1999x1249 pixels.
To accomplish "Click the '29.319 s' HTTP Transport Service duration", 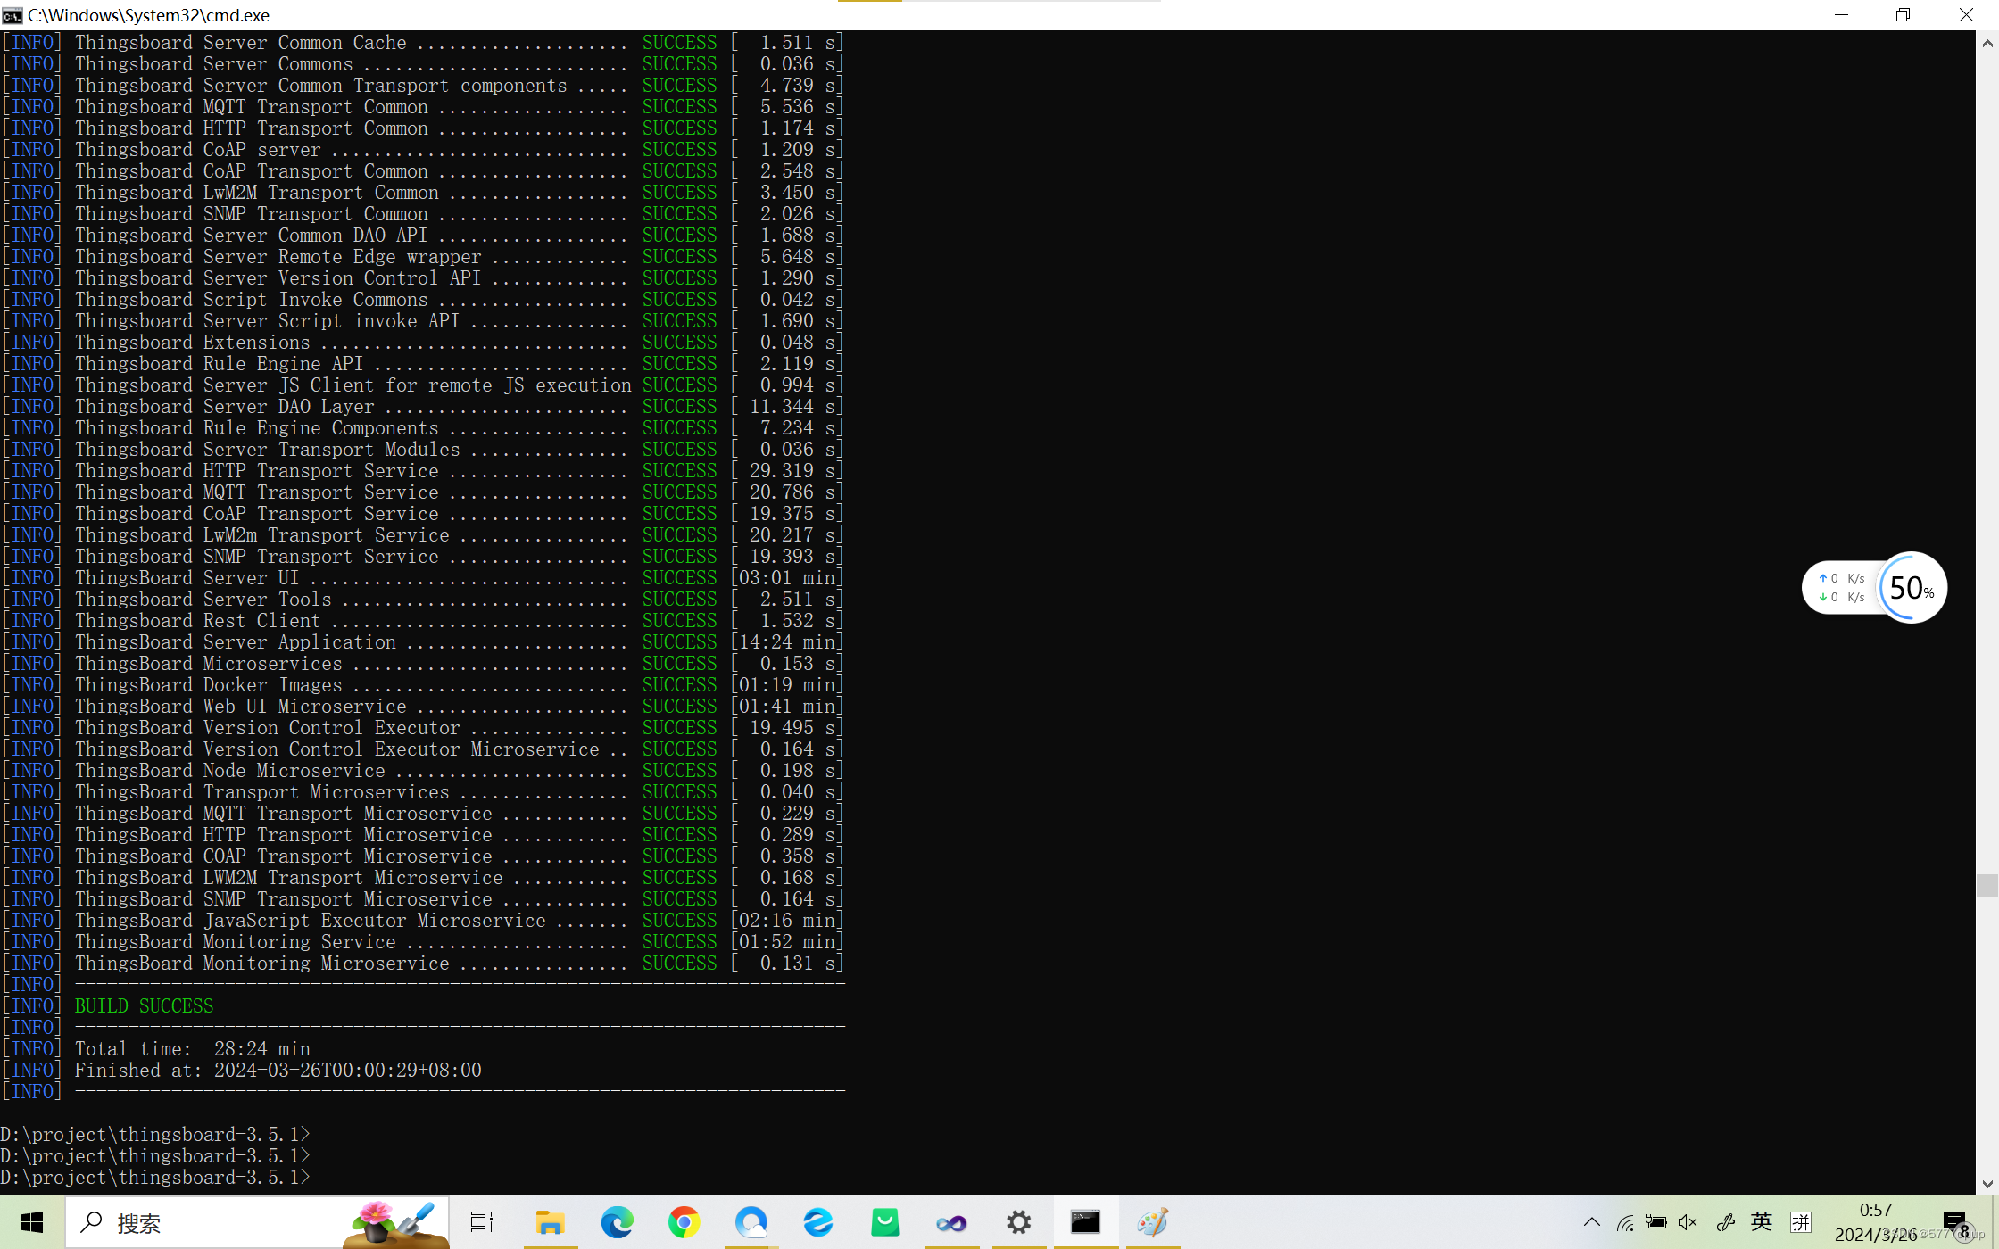I will [793, 471].
